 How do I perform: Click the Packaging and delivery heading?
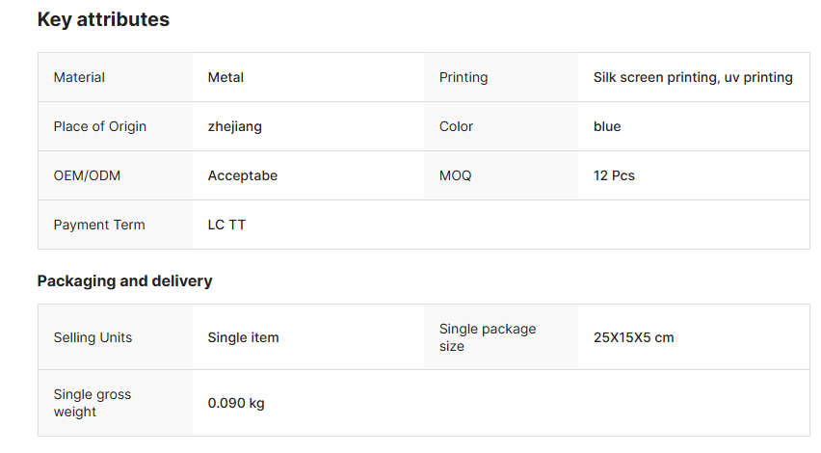coord(124,281)
